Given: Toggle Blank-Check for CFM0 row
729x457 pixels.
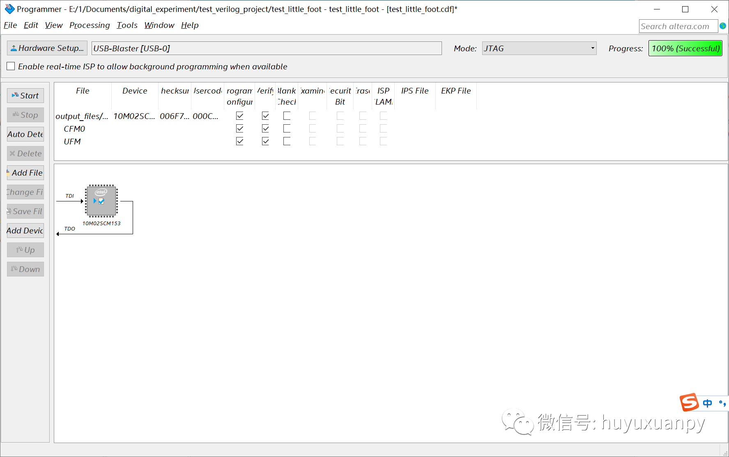Looking at the screenshot, I should pyautogui.click(x=287, y=129).
